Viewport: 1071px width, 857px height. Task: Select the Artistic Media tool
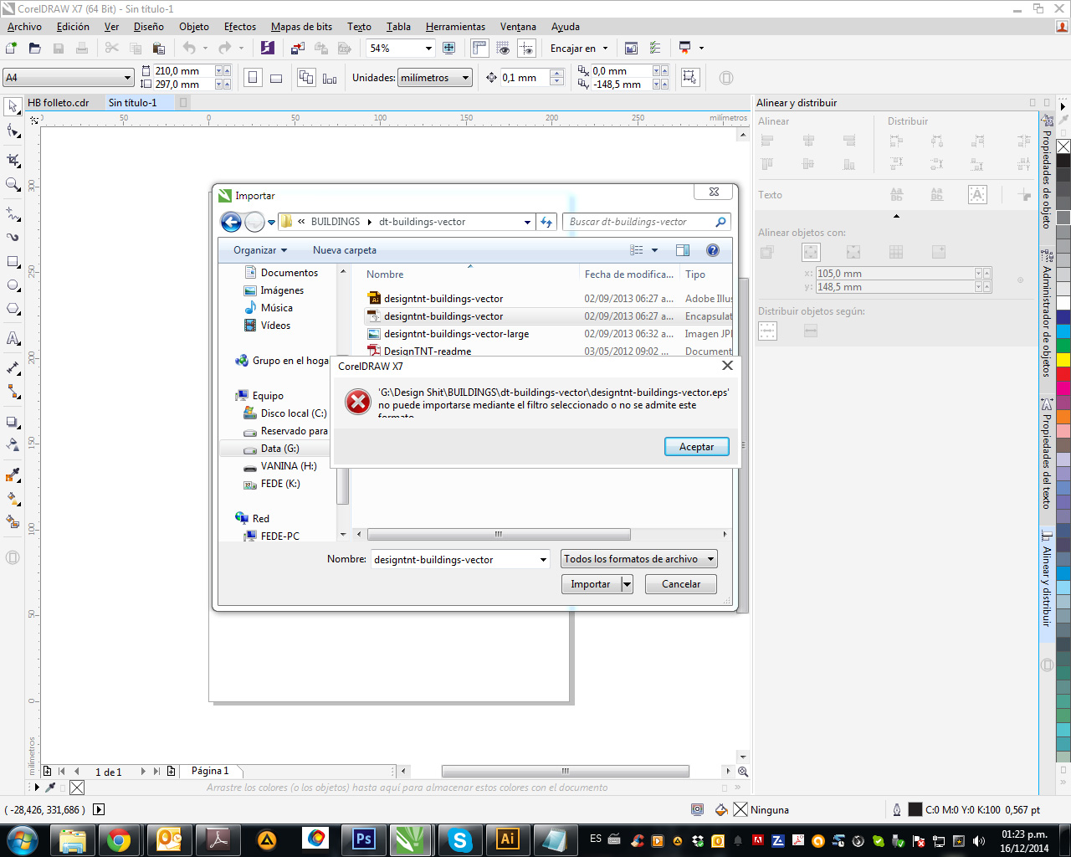tap(13, 237)
